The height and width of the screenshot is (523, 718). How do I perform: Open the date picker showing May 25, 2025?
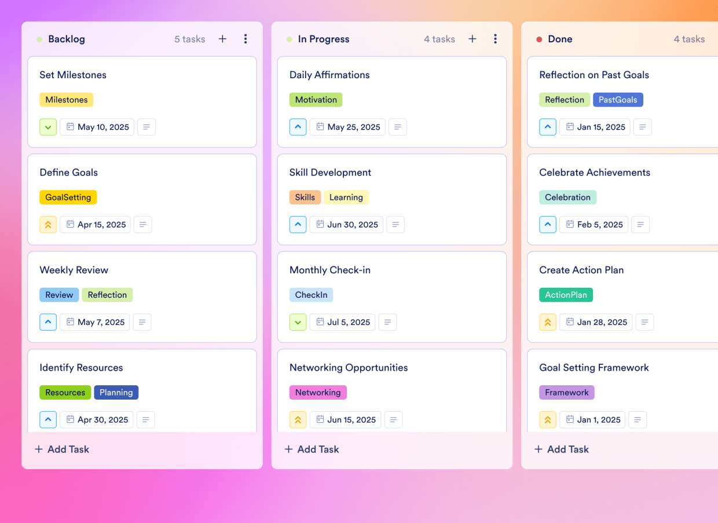point(347,127)
